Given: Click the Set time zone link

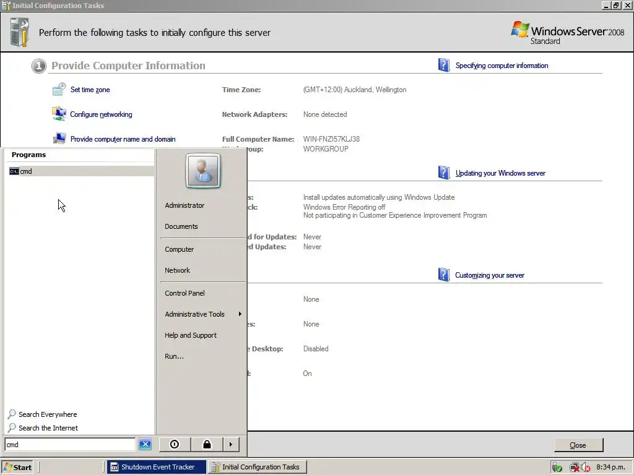Looking at the screenshot, I should click(90, 90).
